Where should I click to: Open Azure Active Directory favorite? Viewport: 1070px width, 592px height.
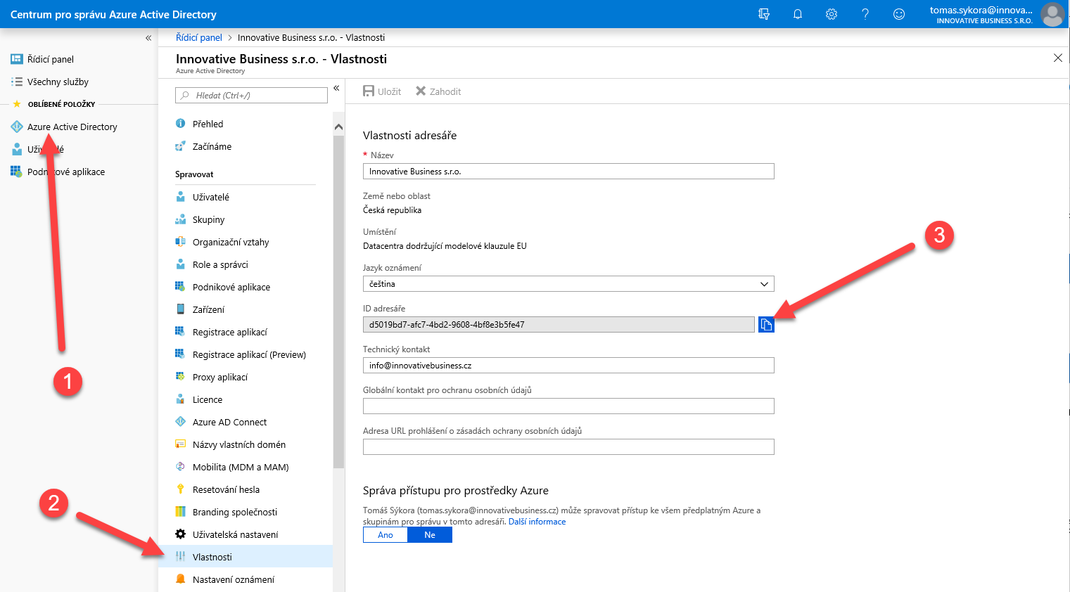point(72,127)
